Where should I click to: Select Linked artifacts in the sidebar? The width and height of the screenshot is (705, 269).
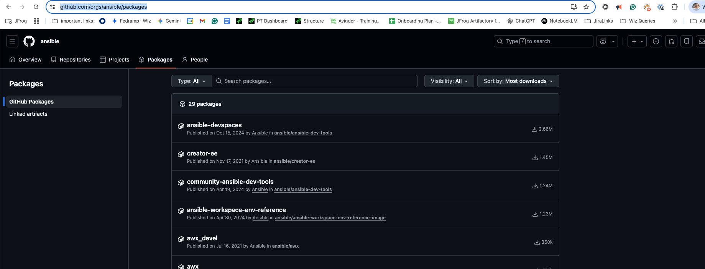[x=28, y=114]
